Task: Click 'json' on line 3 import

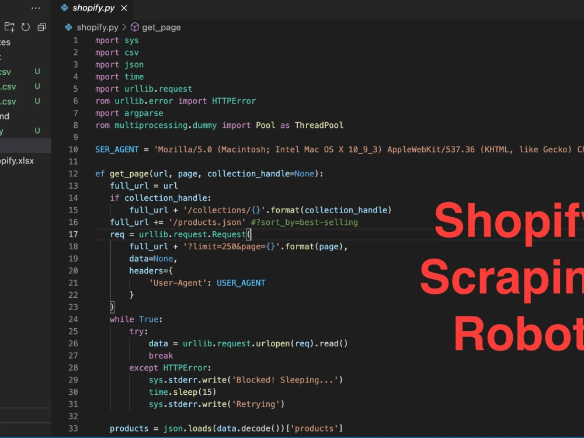Action: 134,65
